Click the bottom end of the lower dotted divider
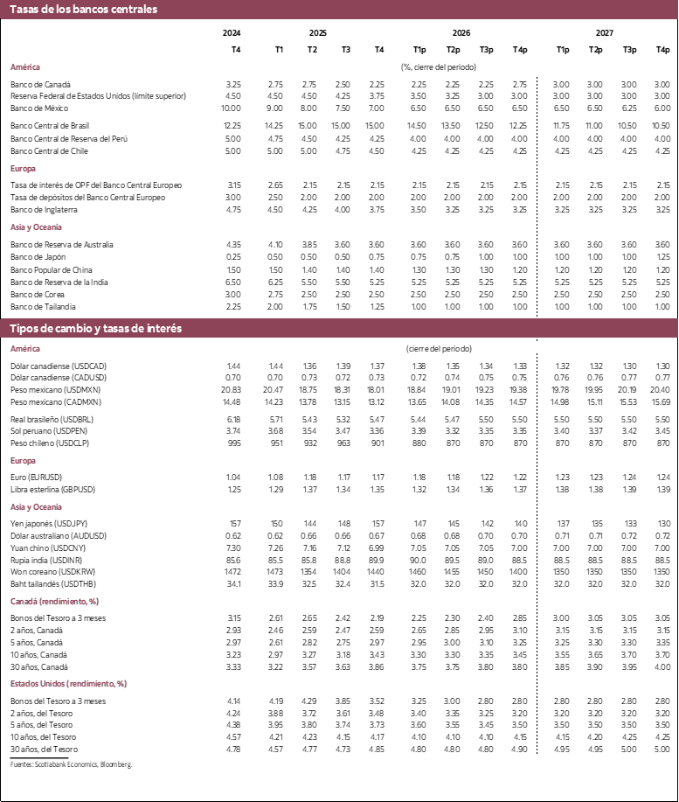This screenshot has width=679, height=802. (537, 752)
